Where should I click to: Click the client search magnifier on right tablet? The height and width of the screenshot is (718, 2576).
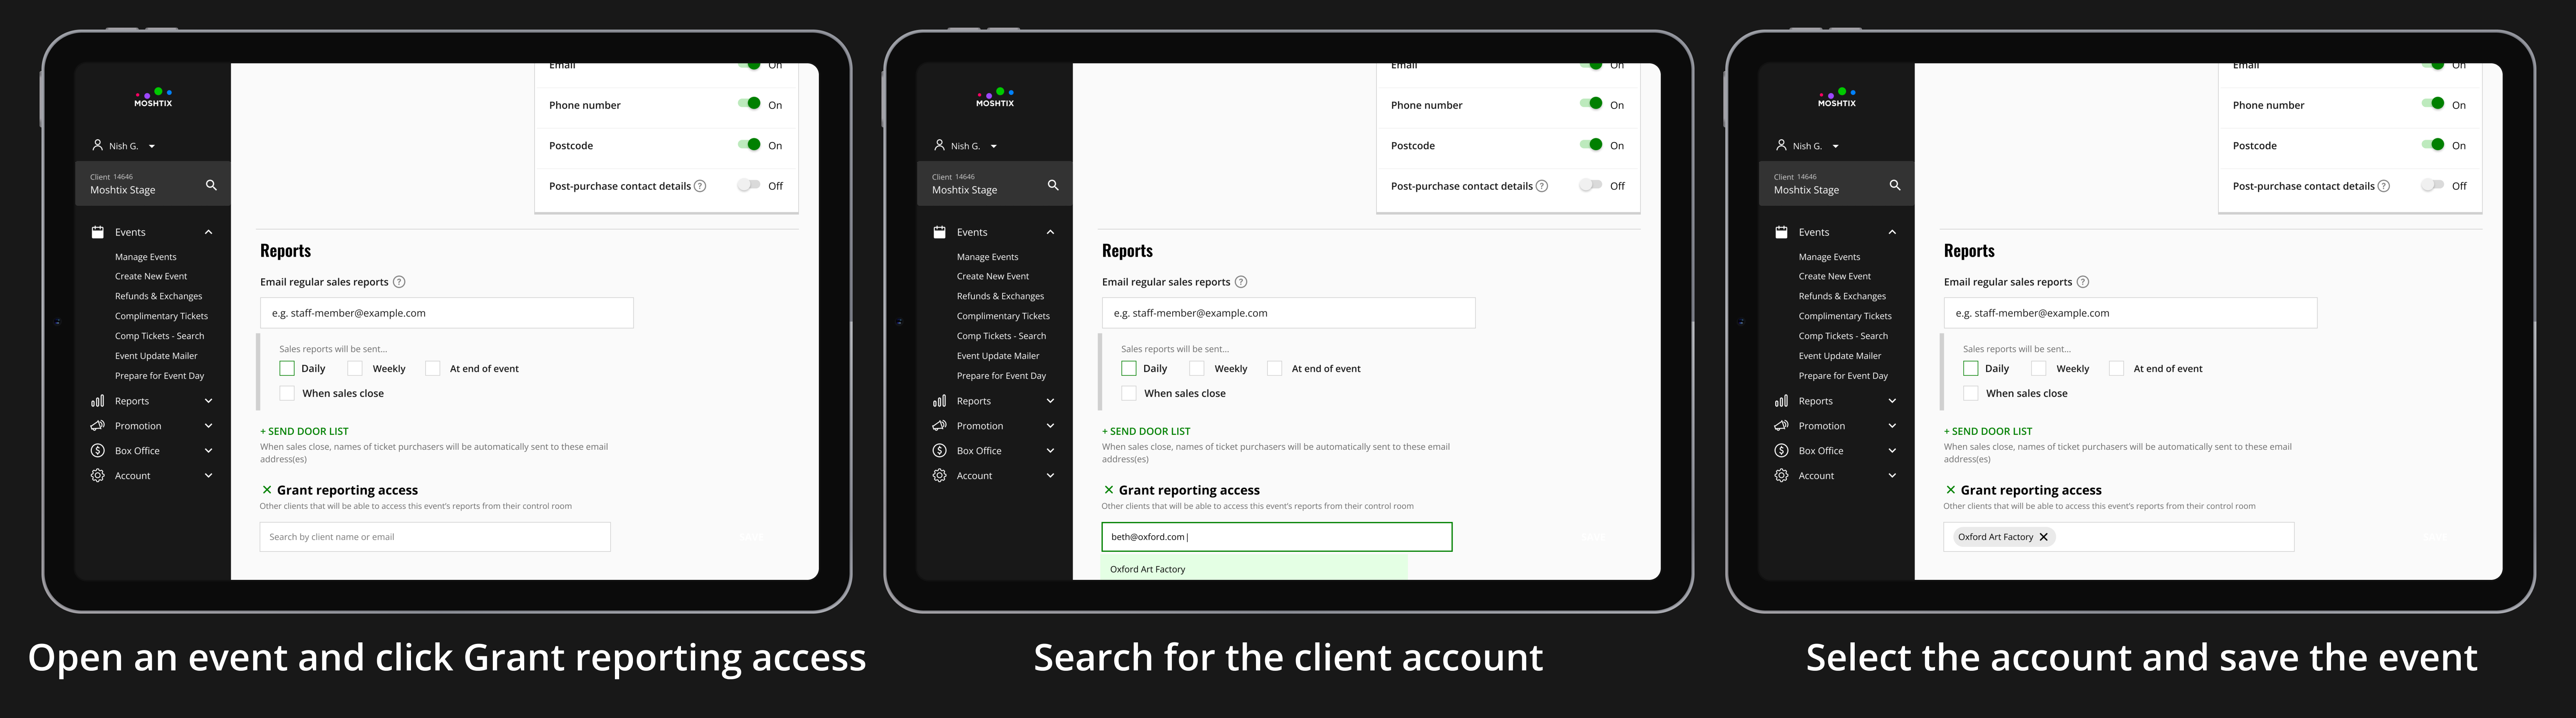[1895, 185]
